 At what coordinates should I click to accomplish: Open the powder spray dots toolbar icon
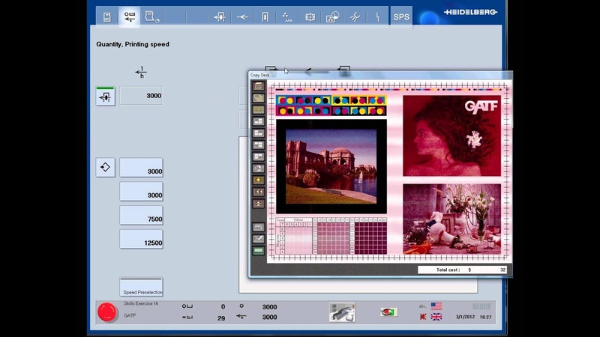pos(287,16)
